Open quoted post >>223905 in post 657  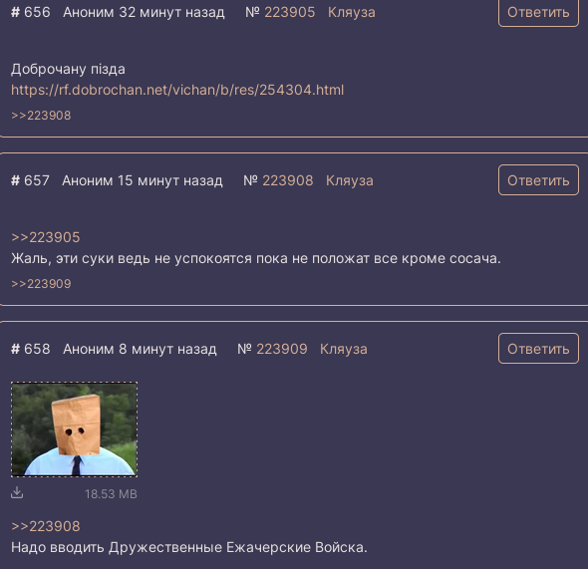point(46,237)
